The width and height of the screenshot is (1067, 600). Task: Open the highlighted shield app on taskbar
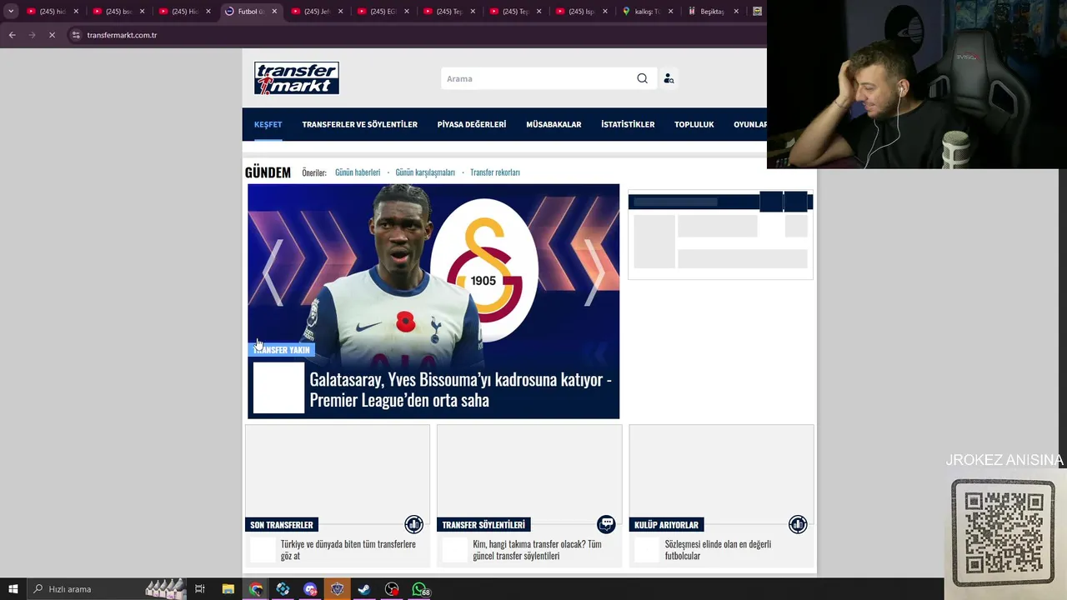pyautogui.click(x=337, y=589)
